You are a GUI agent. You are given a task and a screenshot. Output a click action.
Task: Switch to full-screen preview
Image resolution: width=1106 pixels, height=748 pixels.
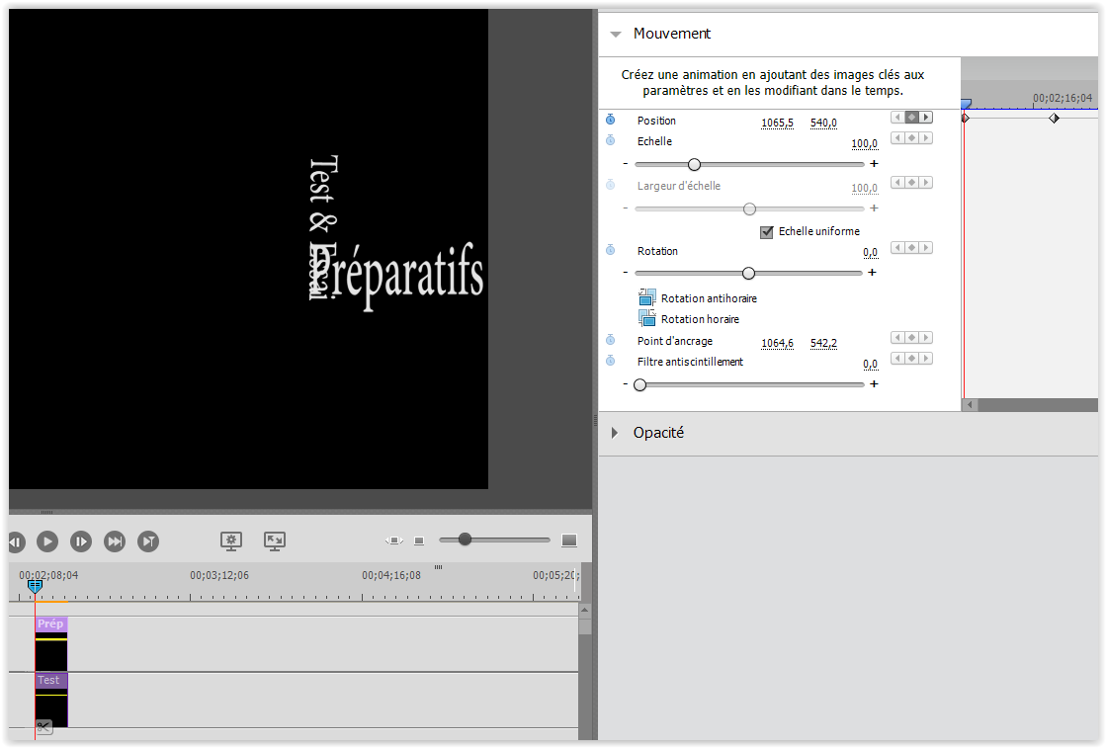click(x=275, y=540)
